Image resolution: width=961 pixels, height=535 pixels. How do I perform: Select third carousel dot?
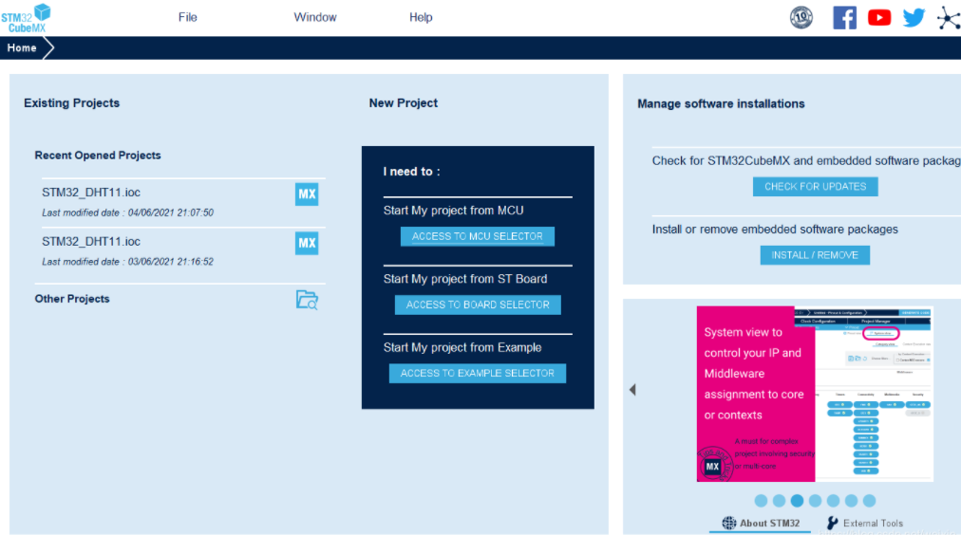797,501
